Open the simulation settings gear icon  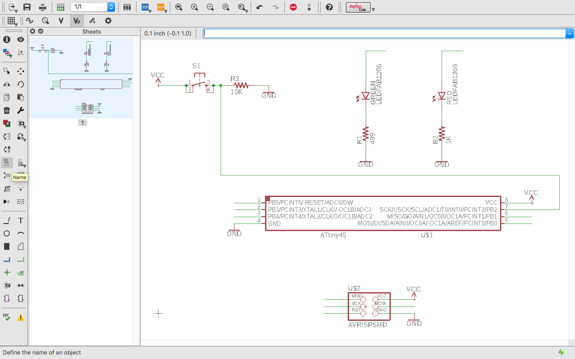click(108, 21)
